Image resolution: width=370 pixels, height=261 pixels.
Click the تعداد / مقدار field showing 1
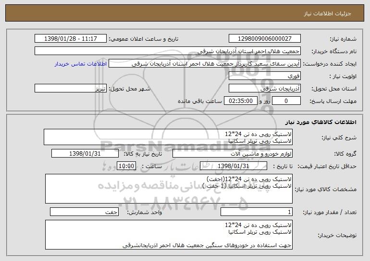pos(257,212)
